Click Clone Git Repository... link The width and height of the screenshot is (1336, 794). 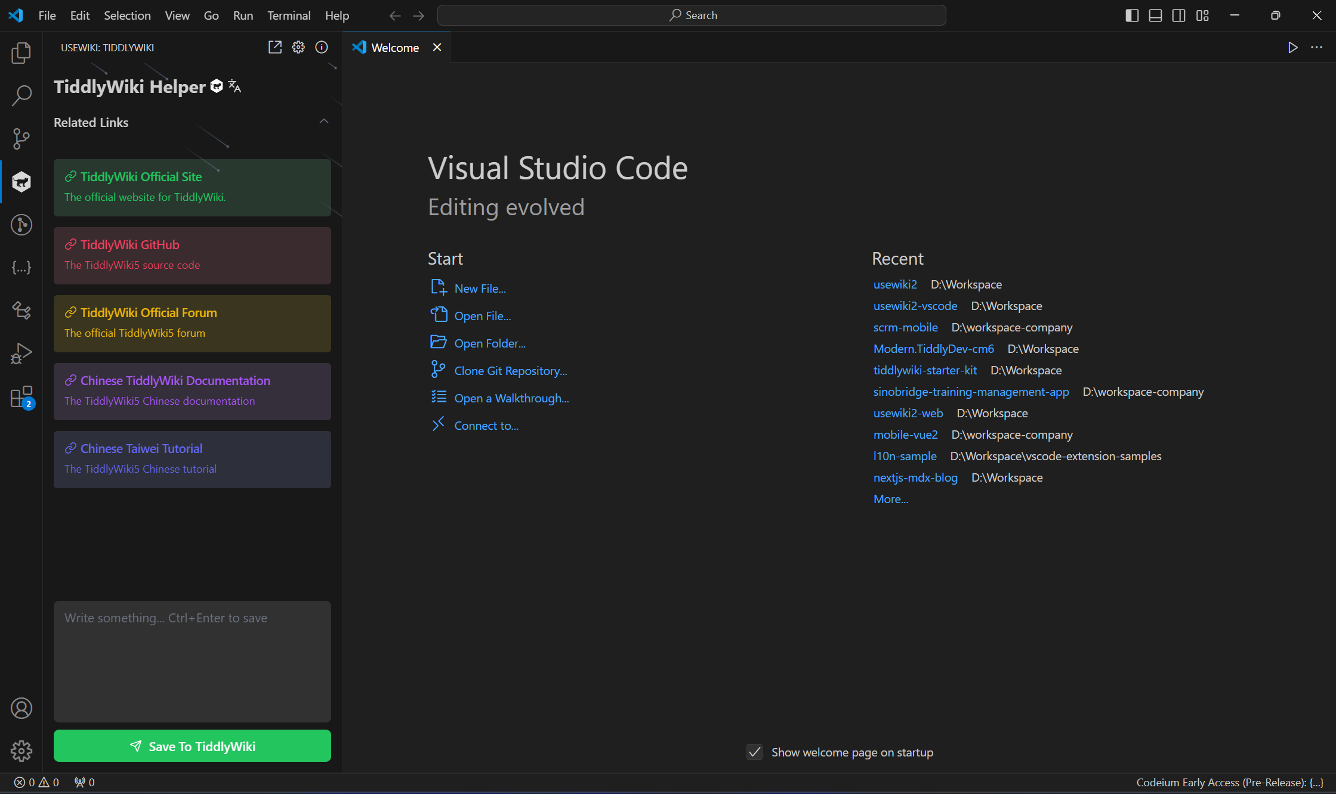point(511,371)
